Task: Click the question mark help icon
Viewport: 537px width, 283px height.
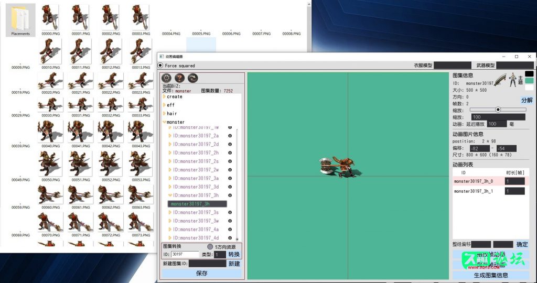Action: tap(179, 78)
